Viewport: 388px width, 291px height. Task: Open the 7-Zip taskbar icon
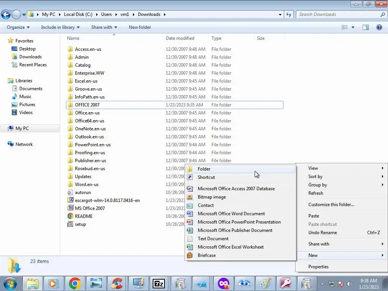[x=159, y=283]
